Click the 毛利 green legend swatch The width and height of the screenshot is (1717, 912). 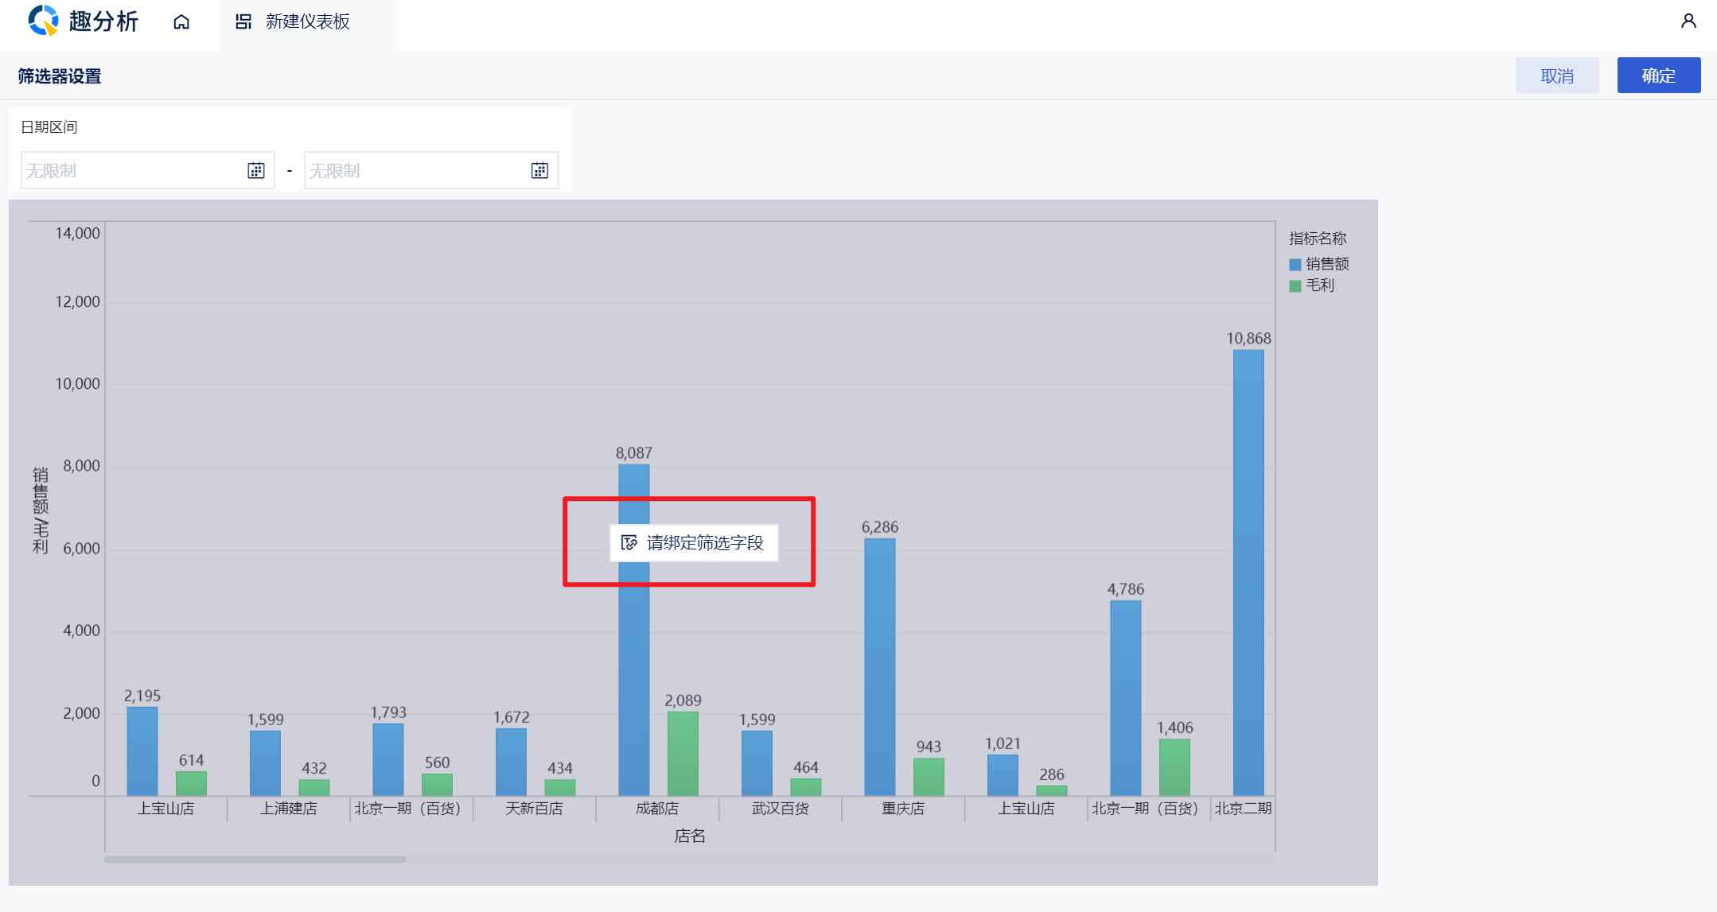[x=1295, y=285]
